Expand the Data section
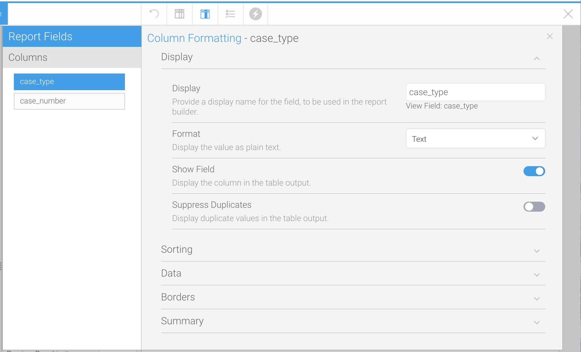Image resolution: width=581 pixels, height=352 pixels. pos(537,275)
